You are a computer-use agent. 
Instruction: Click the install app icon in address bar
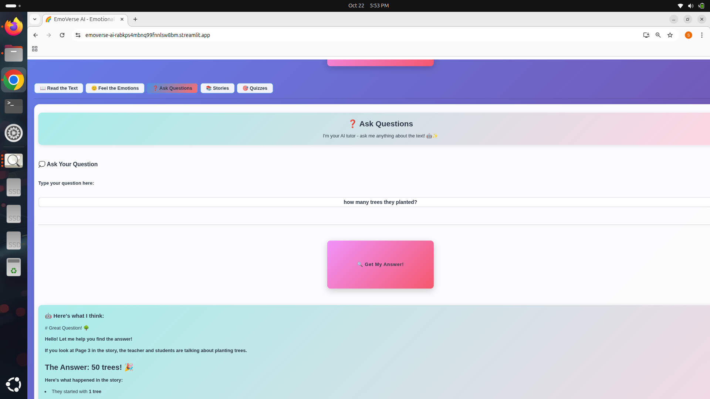point(646,35)
